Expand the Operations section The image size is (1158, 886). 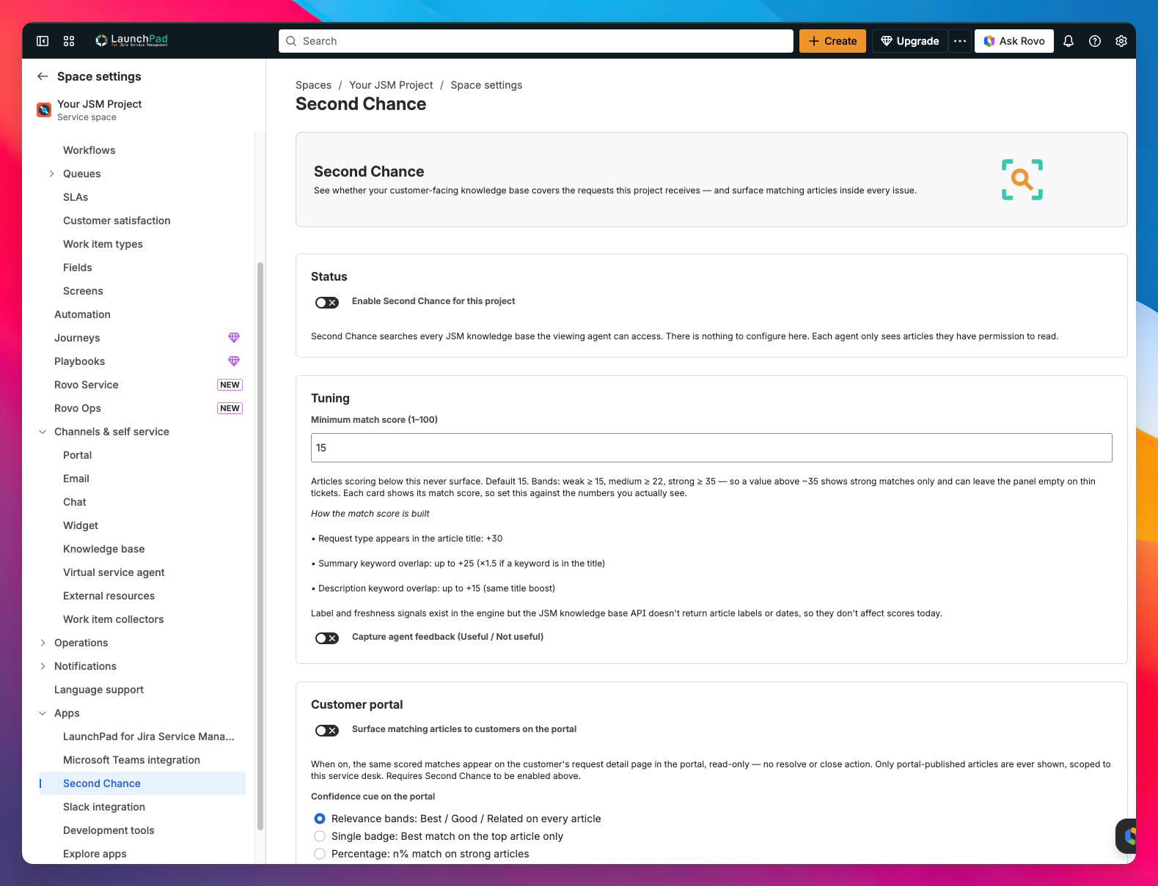[x=43, y=643]
